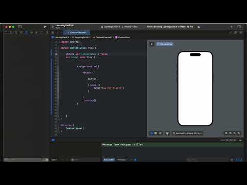This screenshot has height=185, width=247.
Task: Select the ContentView preview chip
Action: (165, 44)
